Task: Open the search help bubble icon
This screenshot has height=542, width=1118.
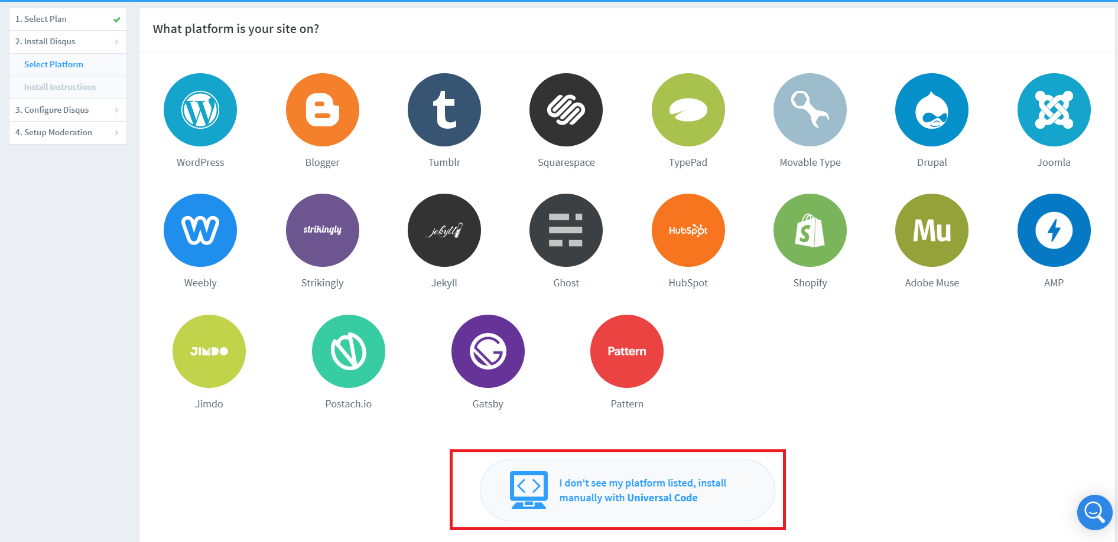Action: 1094,512
